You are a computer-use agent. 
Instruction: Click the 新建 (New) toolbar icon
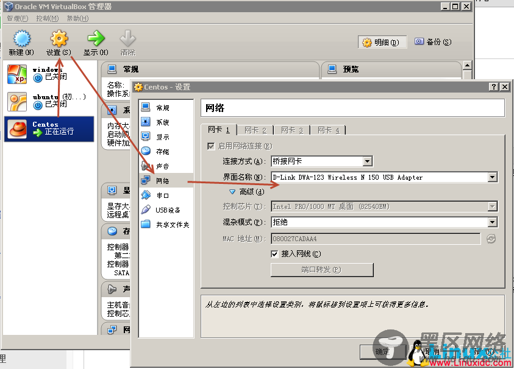(x=21, y=38)
